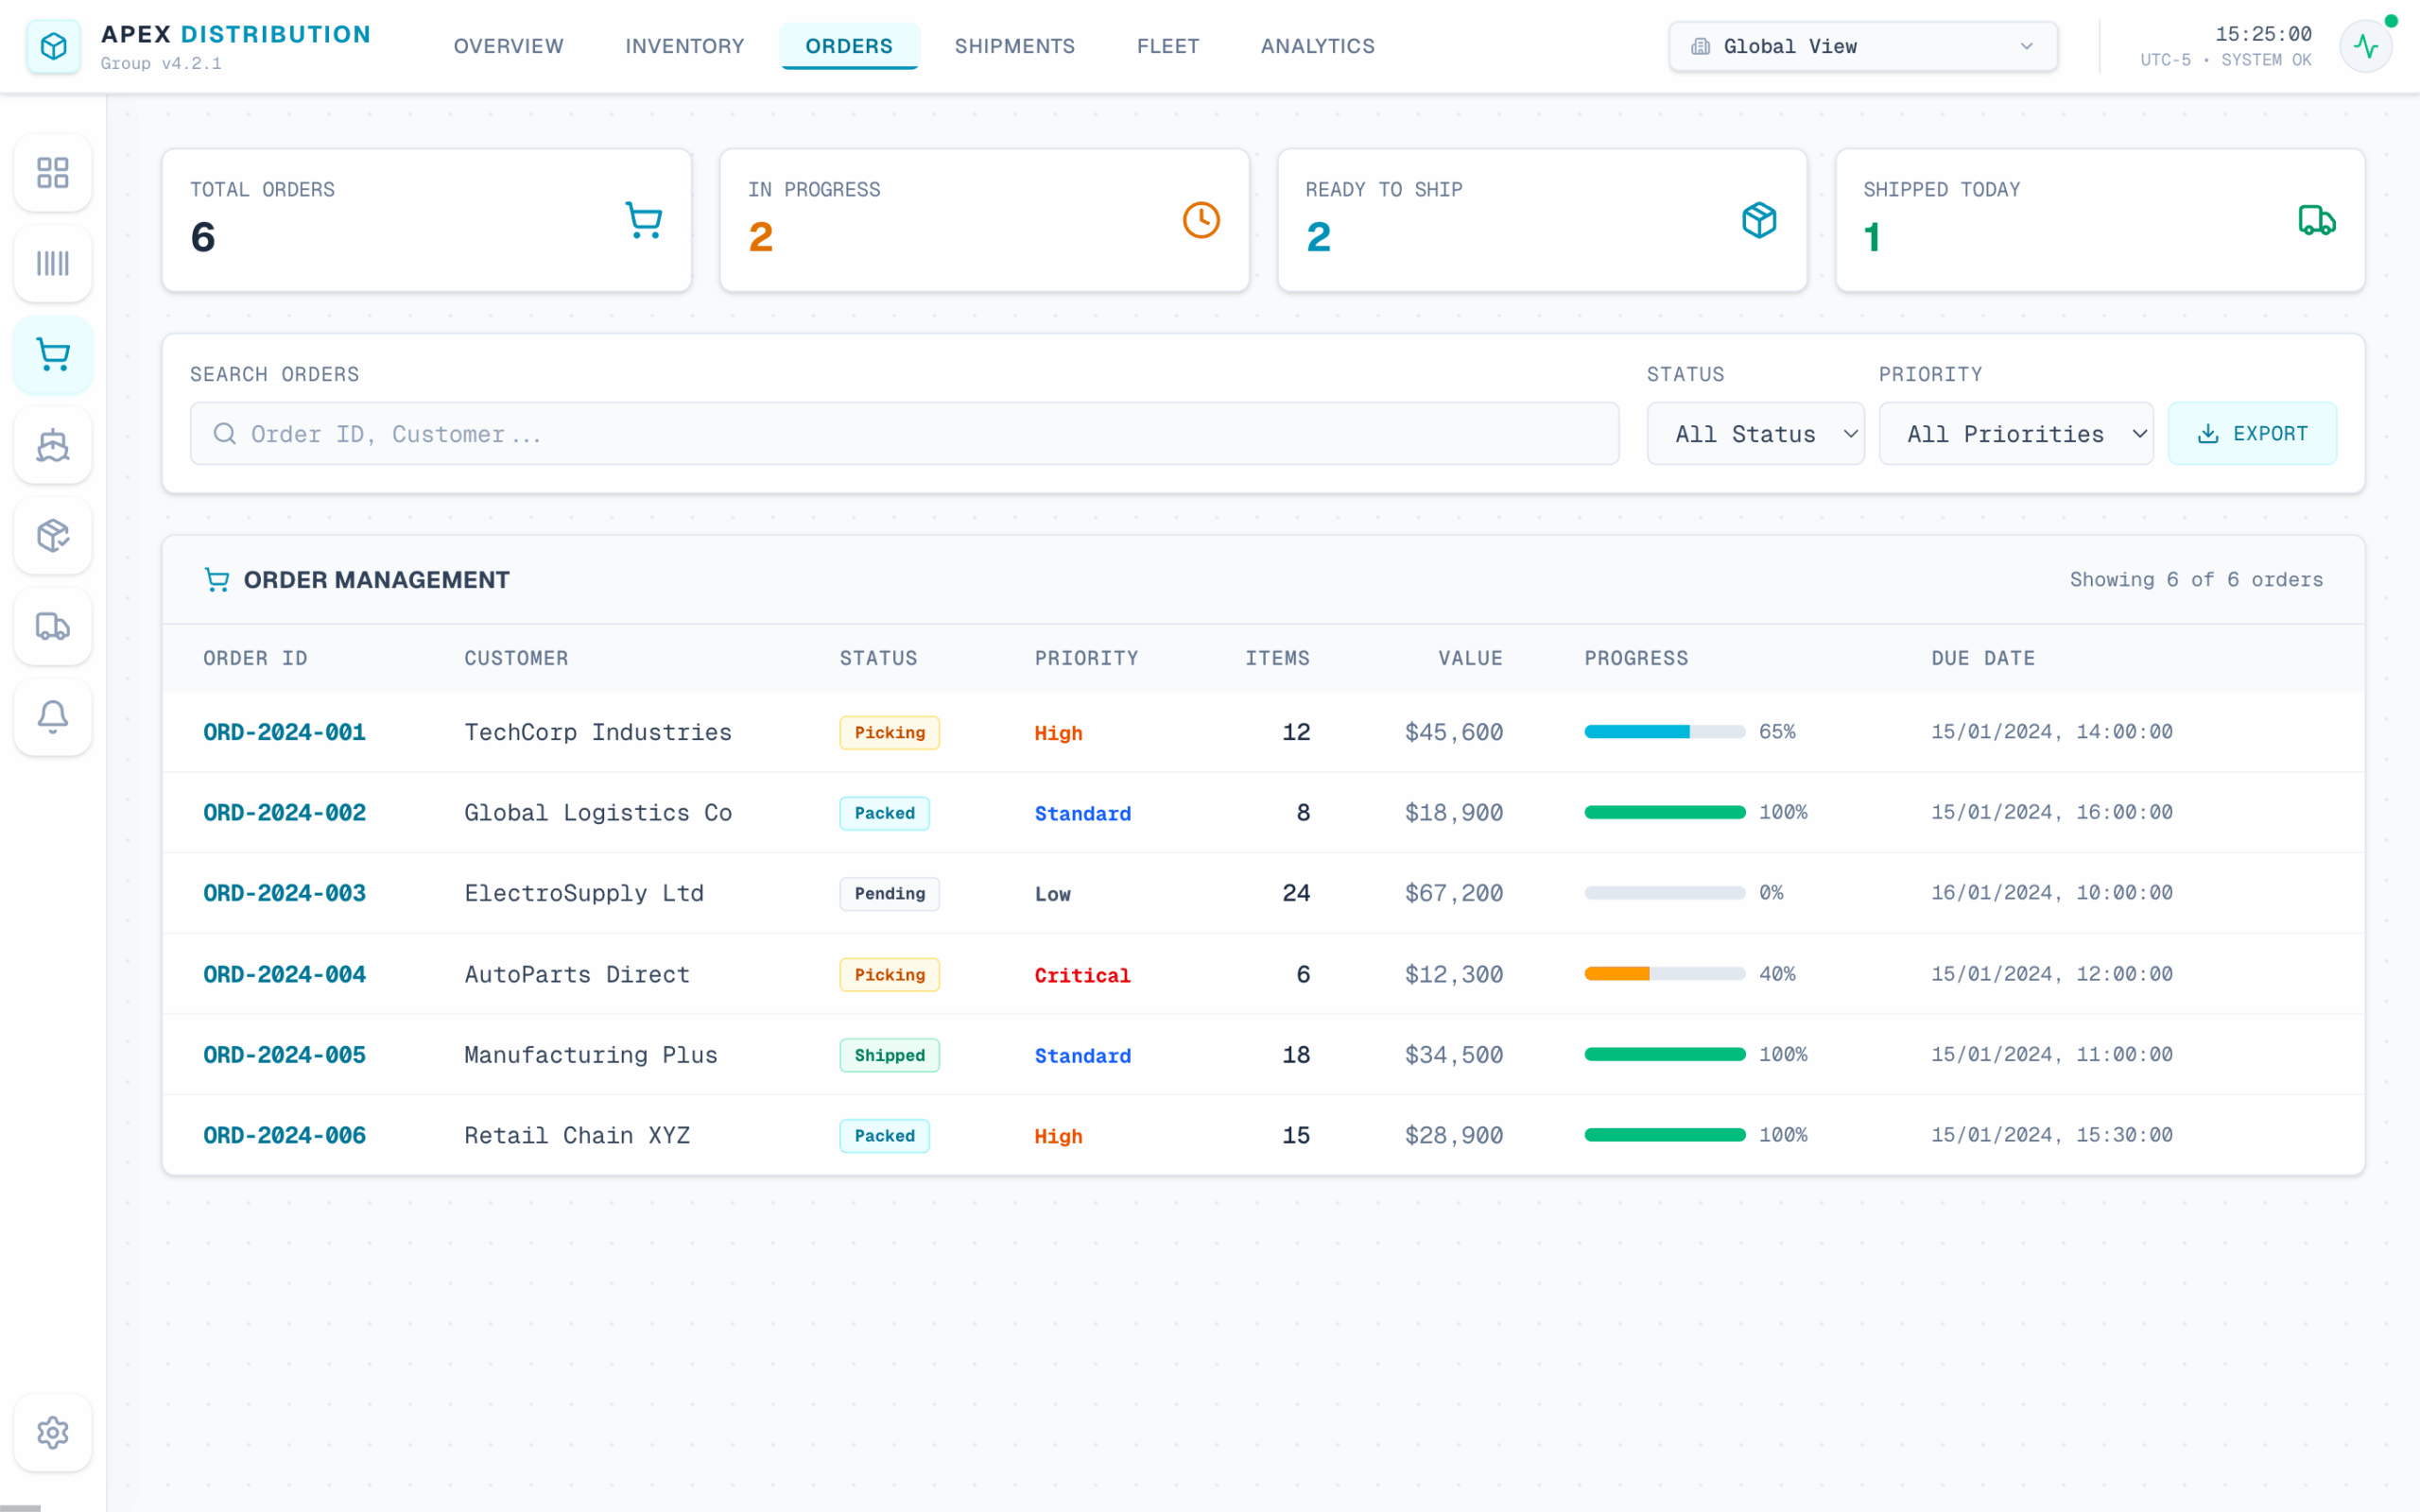
Task: Open the All Status filter dropdown
Action: pos(1755,434)
